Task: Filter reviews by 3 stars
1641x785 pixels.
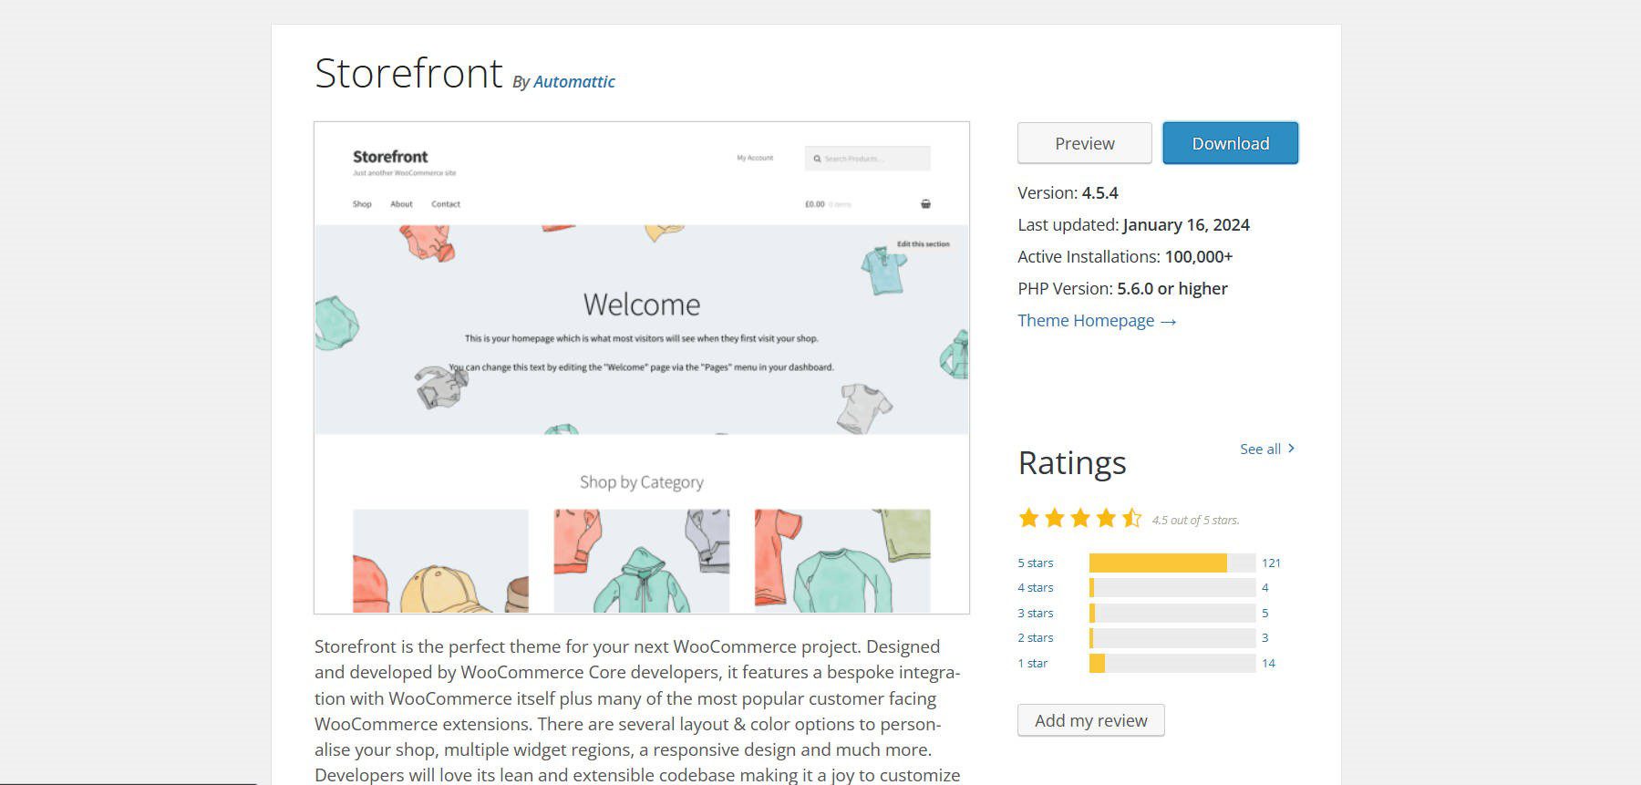Action: tap(1036, 613)
